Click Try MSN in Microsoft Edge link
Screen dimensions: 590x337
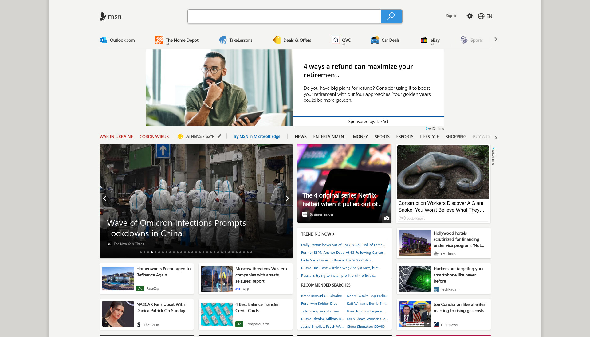point(257,136)
